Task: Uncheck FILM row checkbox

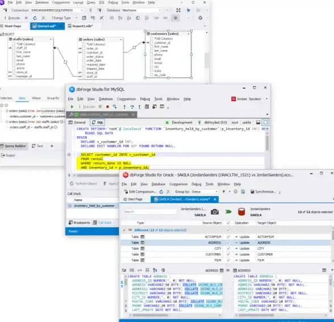Action: (x=228, y=260)
